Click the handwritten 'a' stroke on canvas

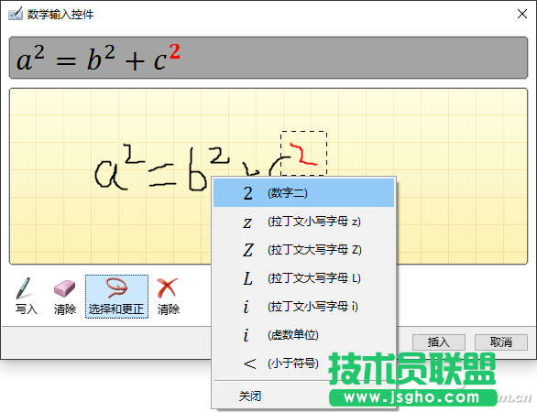pyautogui.click(x=110, y=175)
